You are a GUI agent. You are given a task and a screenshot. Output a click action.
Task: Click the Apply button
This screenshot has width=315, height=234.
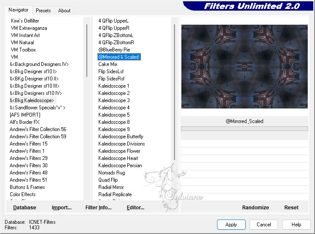click(231, 225)
